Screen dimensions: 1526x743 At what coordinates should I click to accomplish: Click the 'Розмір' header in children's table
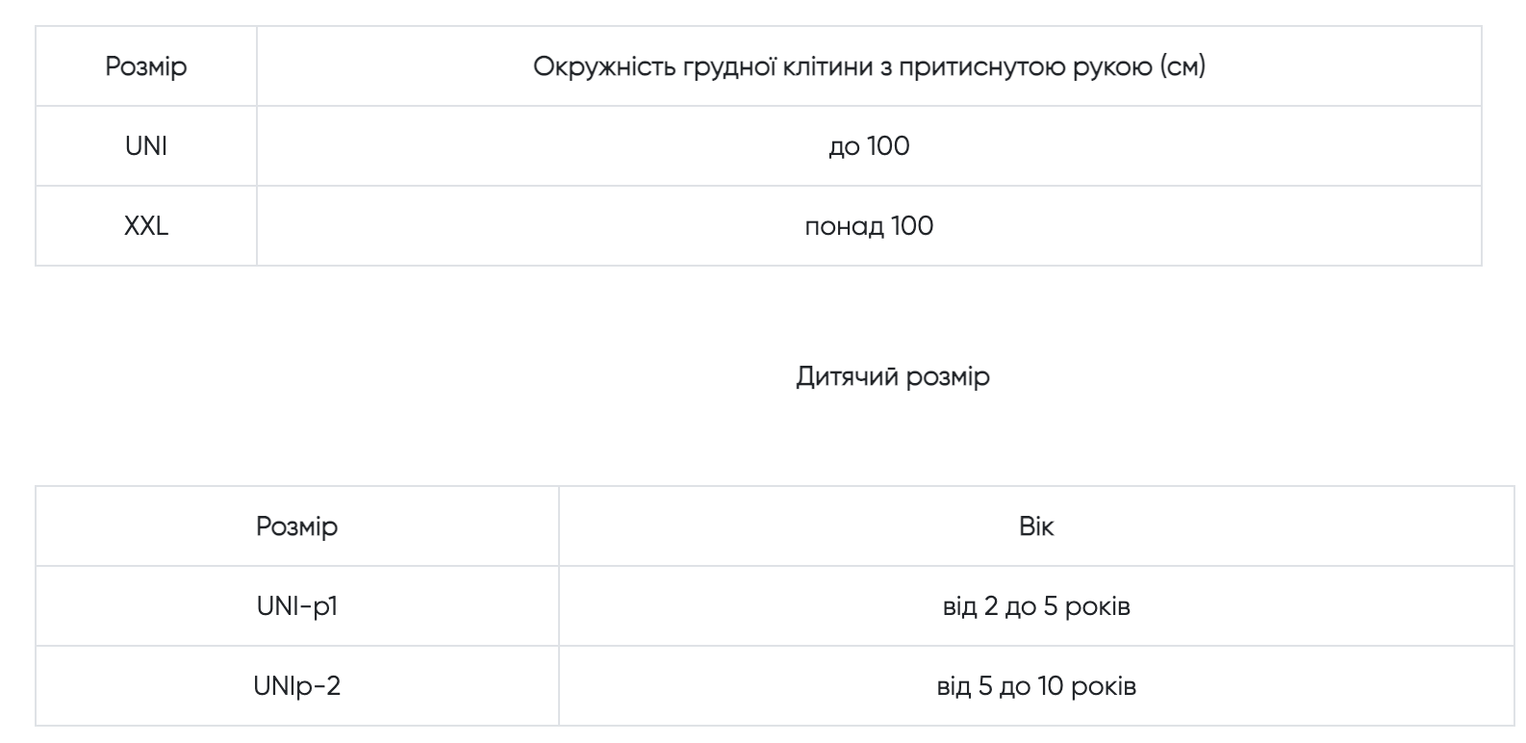coord(297,526)
